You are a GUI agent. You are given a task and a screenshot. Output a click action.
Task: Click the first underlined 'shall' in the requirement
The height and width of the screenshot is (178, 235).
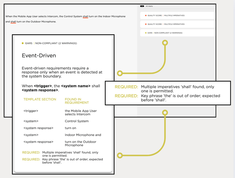click(85, 16)
